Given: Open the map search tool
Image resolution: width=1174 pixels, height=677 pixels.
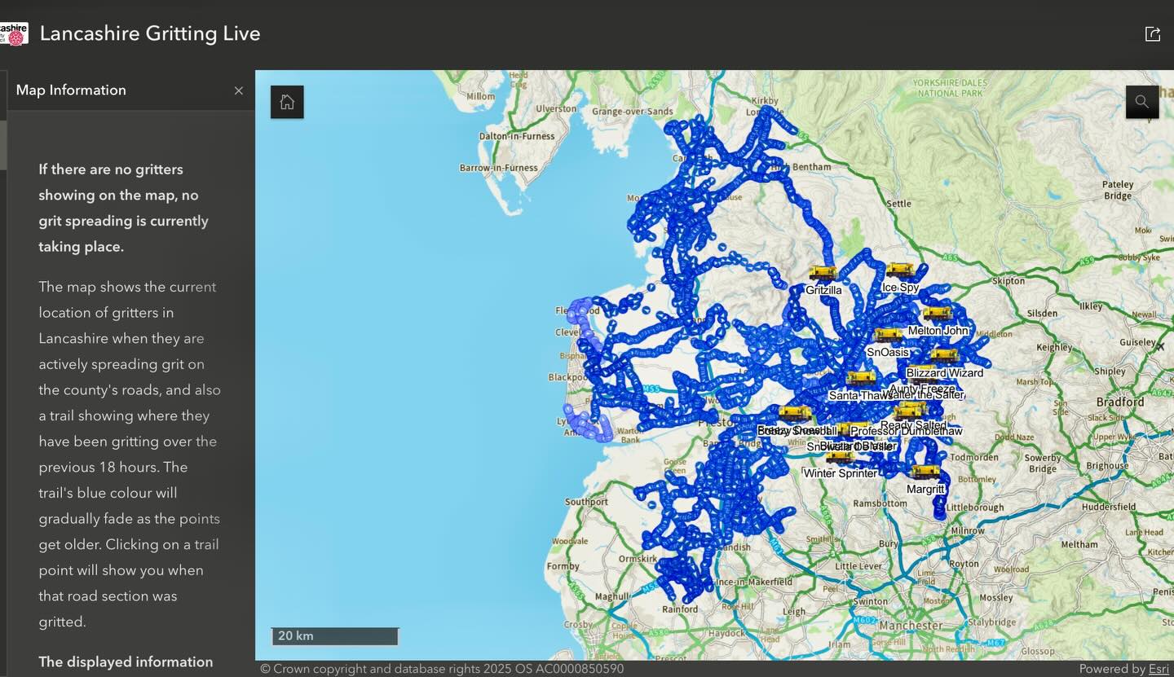Looking at the screenshot, I should [1141, 101].
